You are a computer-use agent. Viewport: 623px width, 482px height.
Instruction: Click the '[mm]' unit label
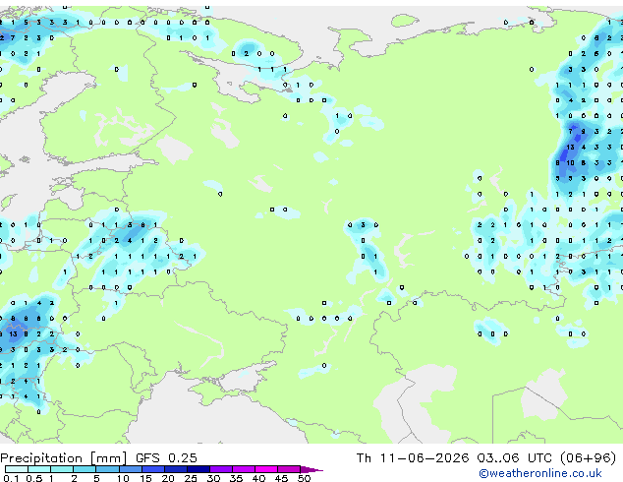tap(108, 458)
